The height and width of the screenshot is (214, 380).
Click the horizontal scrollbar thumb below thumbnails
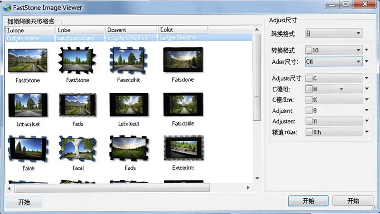(x=112, y=188)
